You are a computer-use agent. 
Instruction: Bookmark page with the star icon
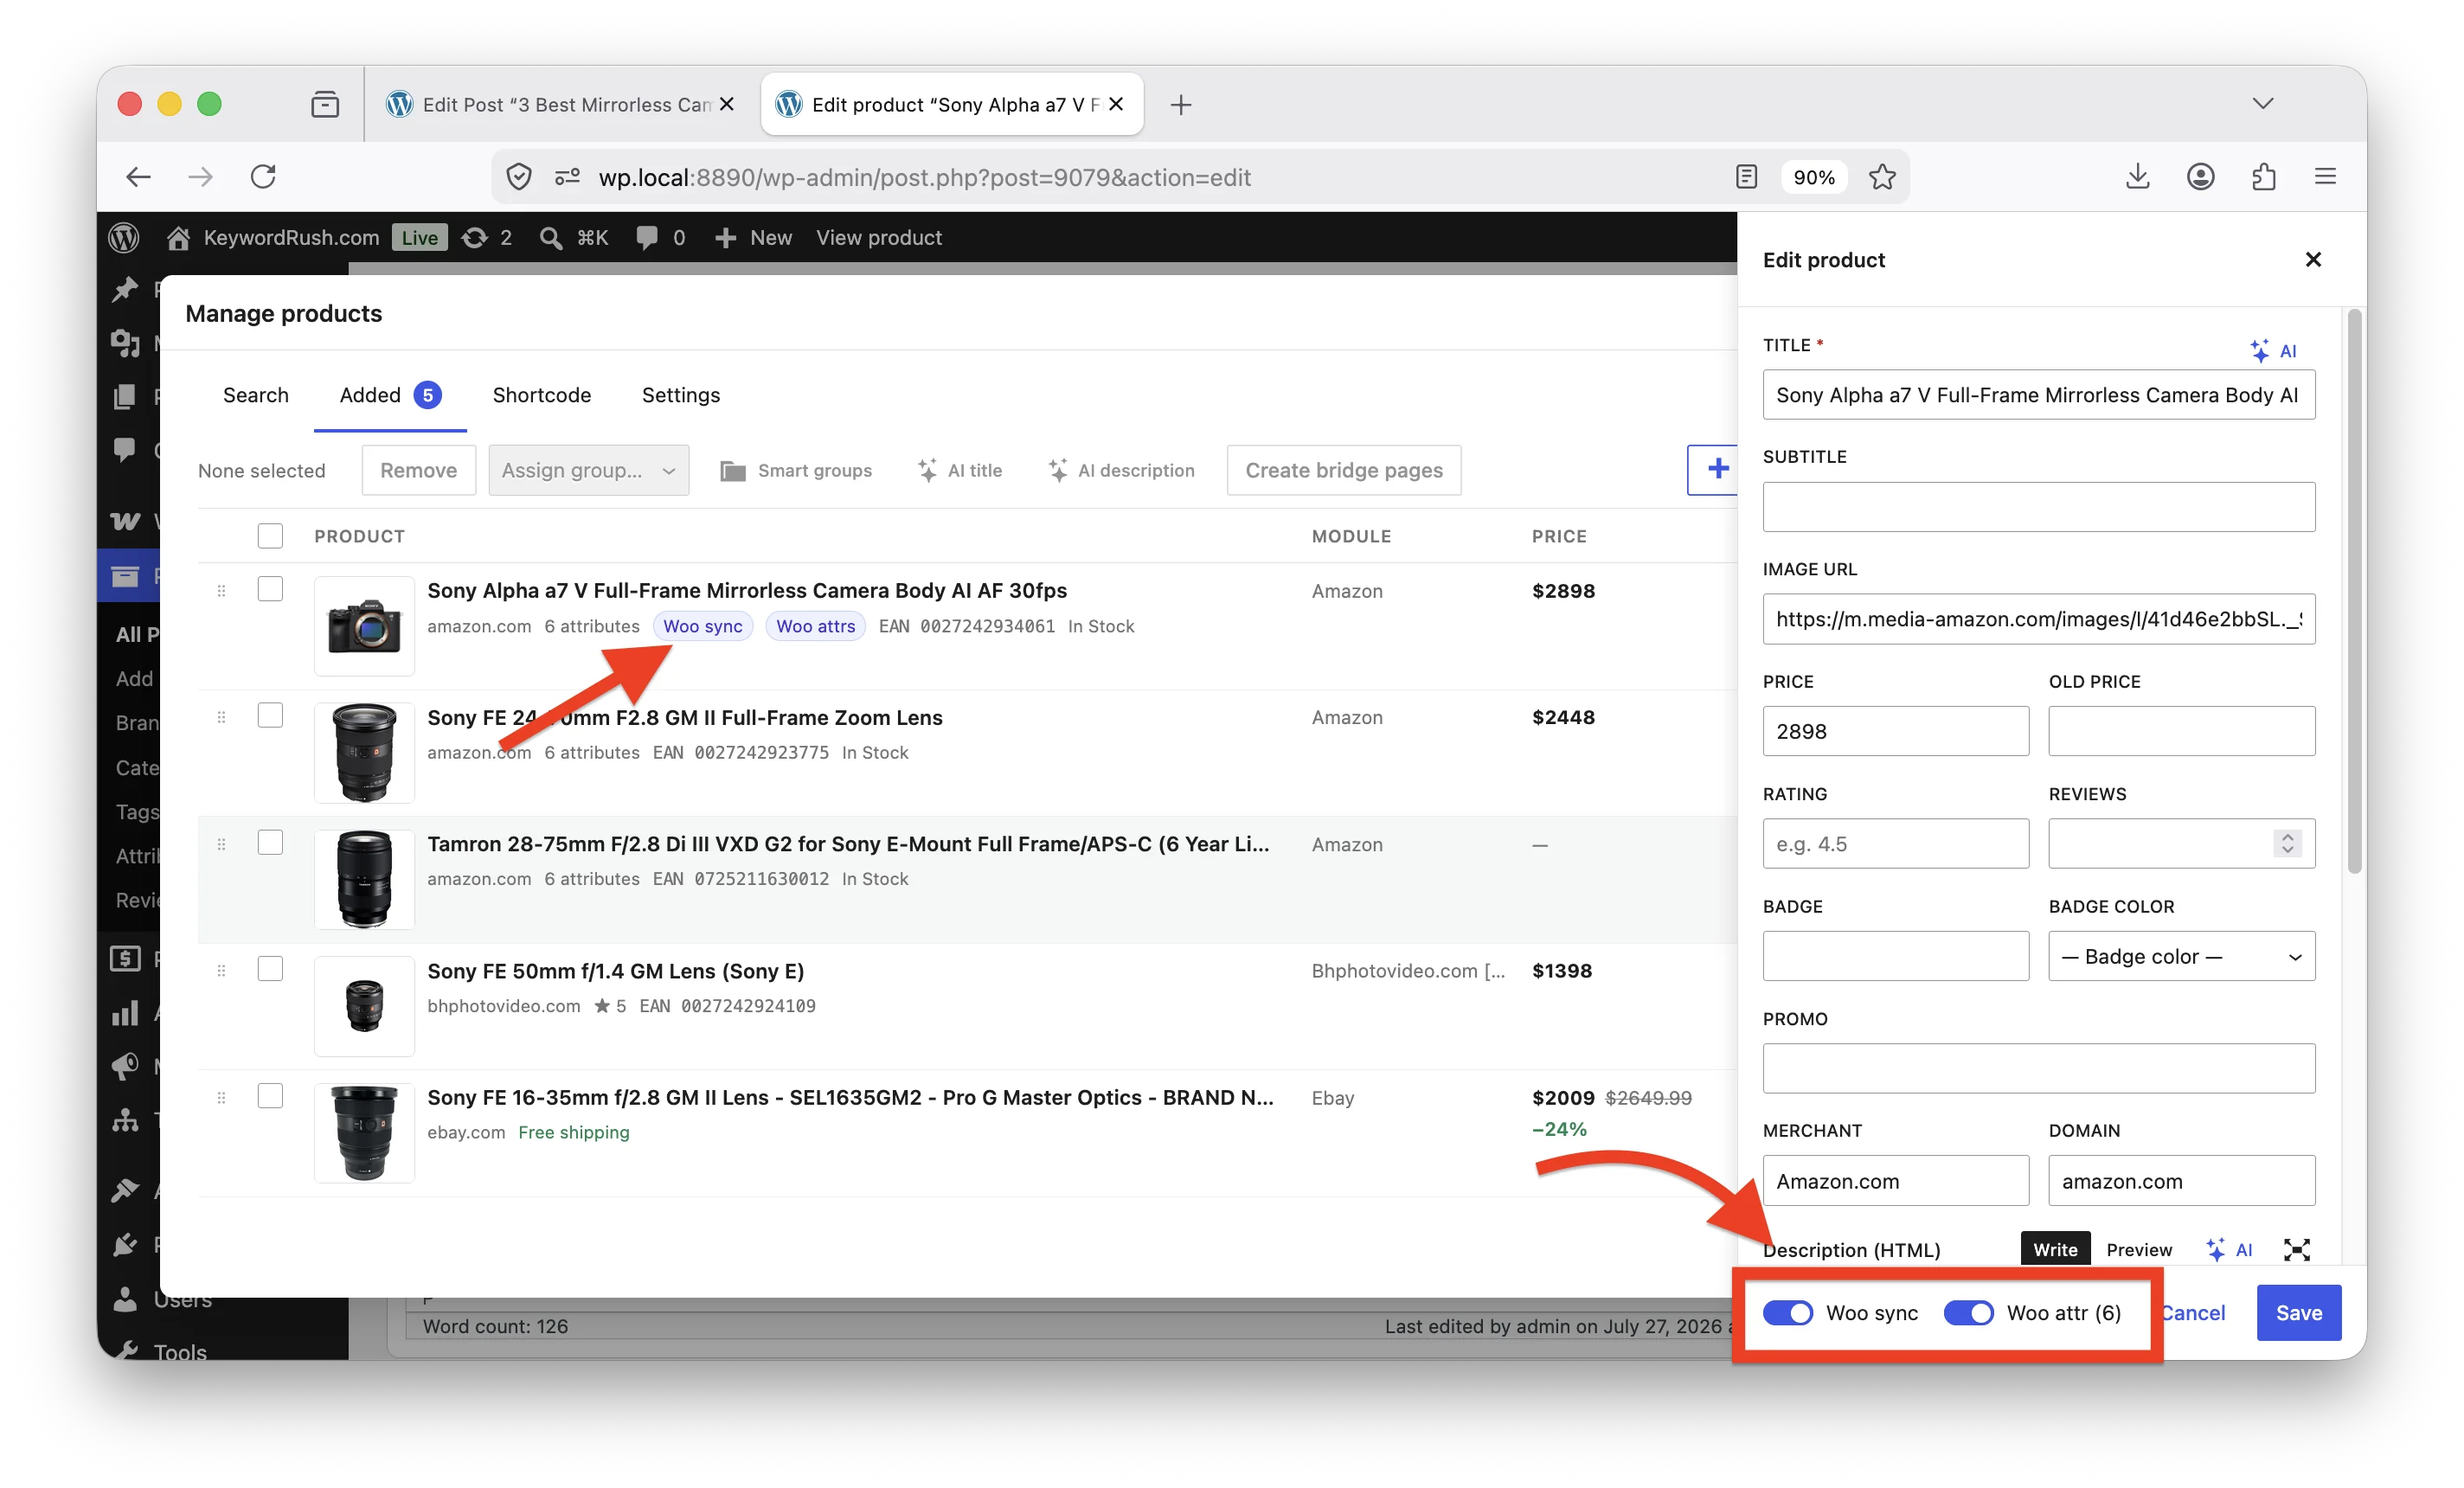(x=1882, y=177)
